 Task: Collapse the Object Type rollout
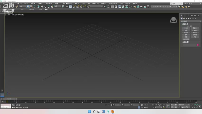pyautogui.click(x=185, y=24)
